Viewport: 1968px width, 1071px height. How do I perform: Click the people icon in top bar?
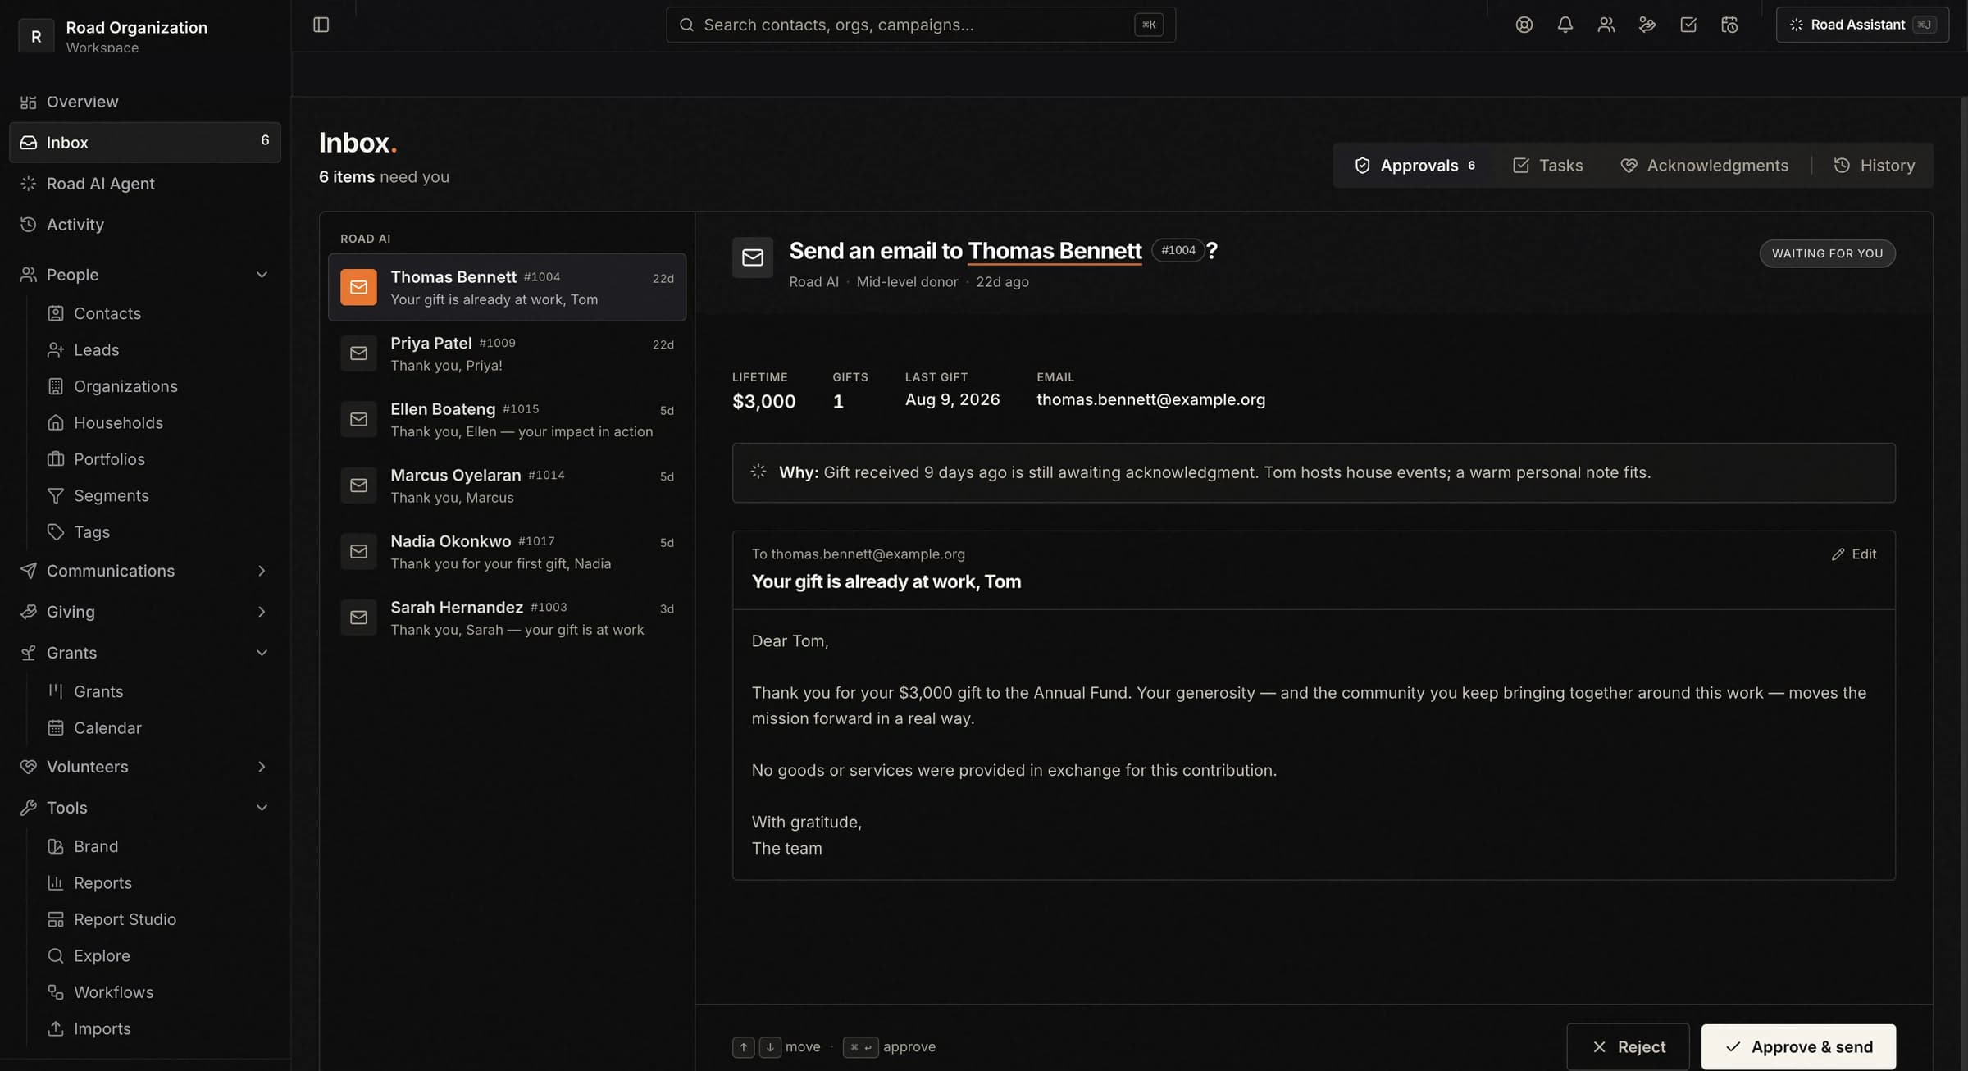[x=1606, y=25]
